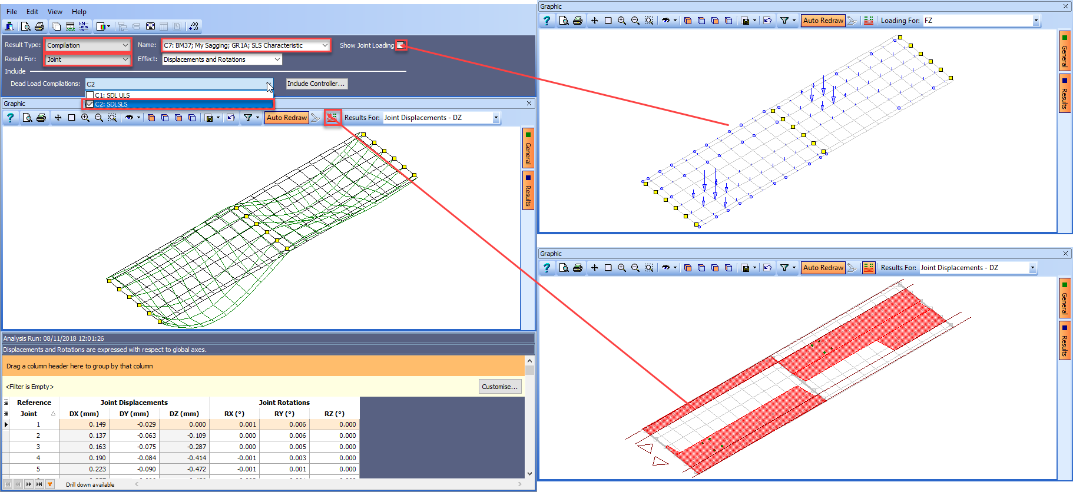Open print preview for the red contour graphic
Viewport: 1073px width, 492px height.
[564, 268]
